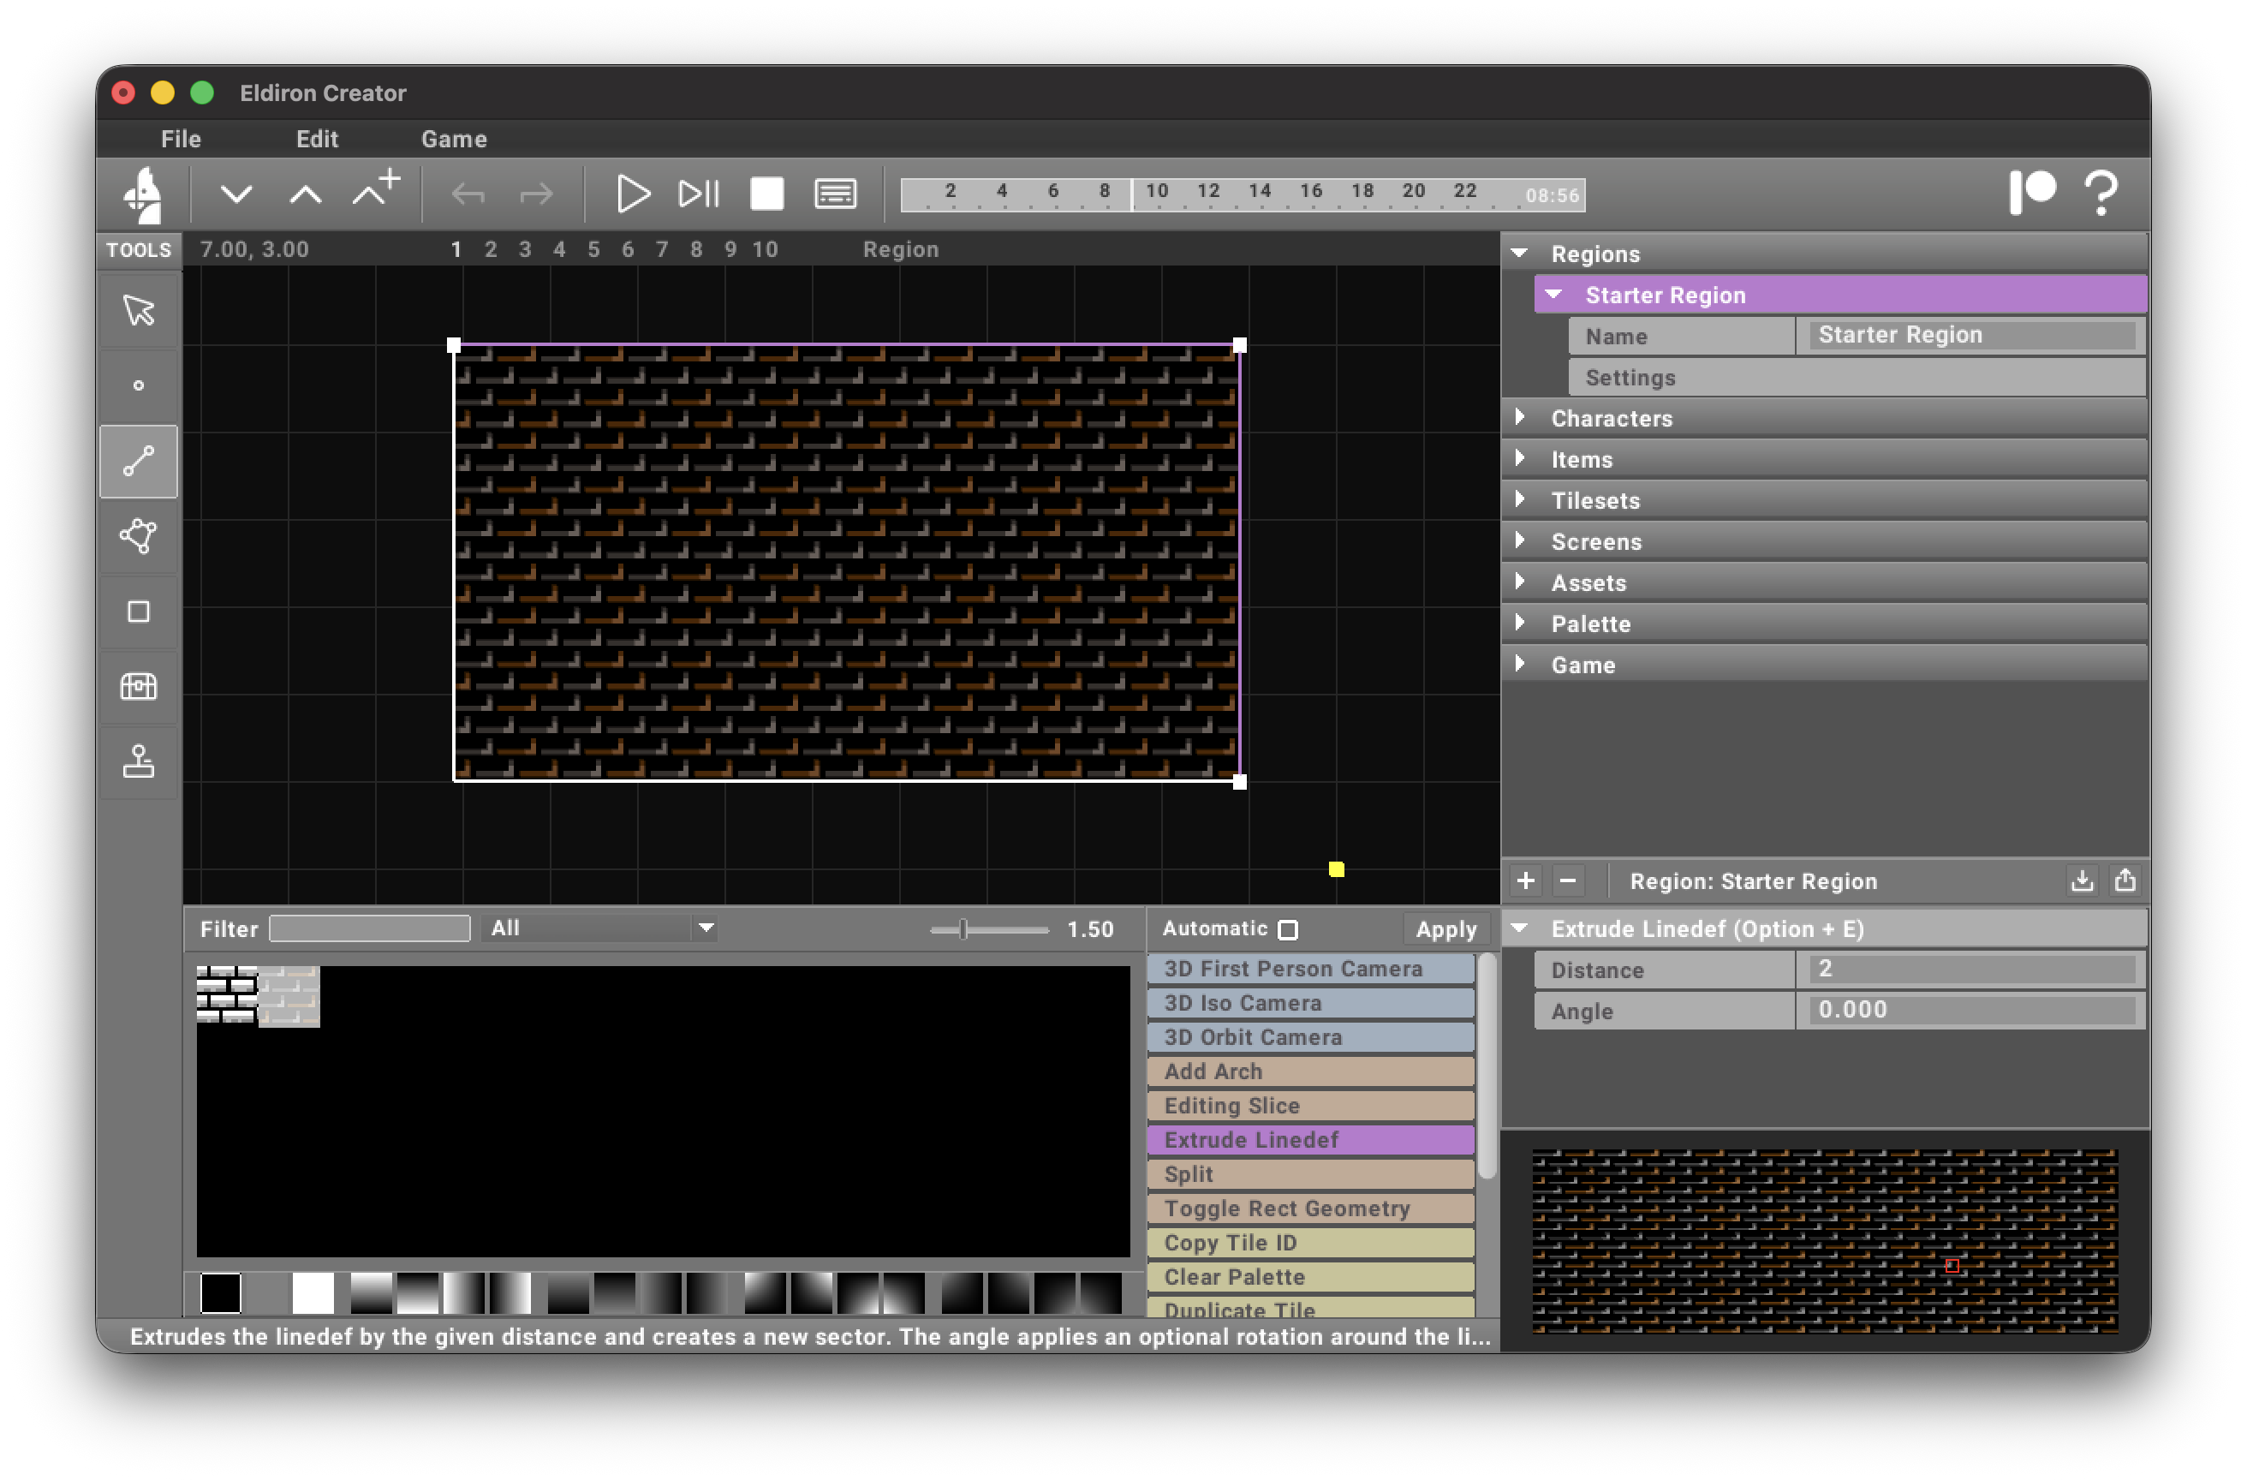Viewport: 2247px width, 1480px height.
Task: Open the Game menu
Action: tap(454, 139)
